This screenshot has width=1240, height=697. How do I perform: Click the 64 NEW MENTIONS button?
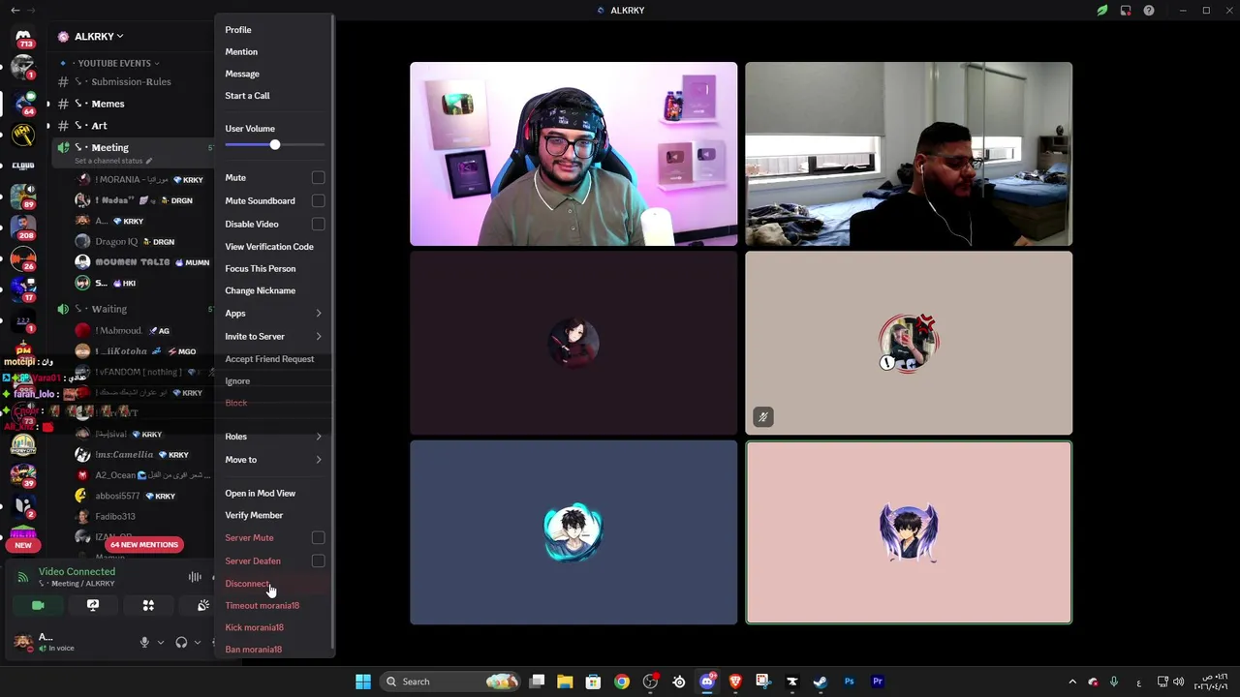click(x=144, y=545)
